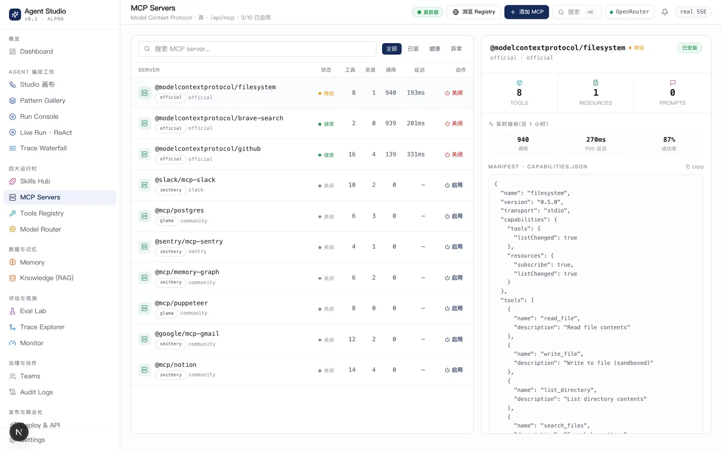The height and width of the screenshot is (451, 722).
Task: Copy the capabilities.json manifest
Action: 695,167
